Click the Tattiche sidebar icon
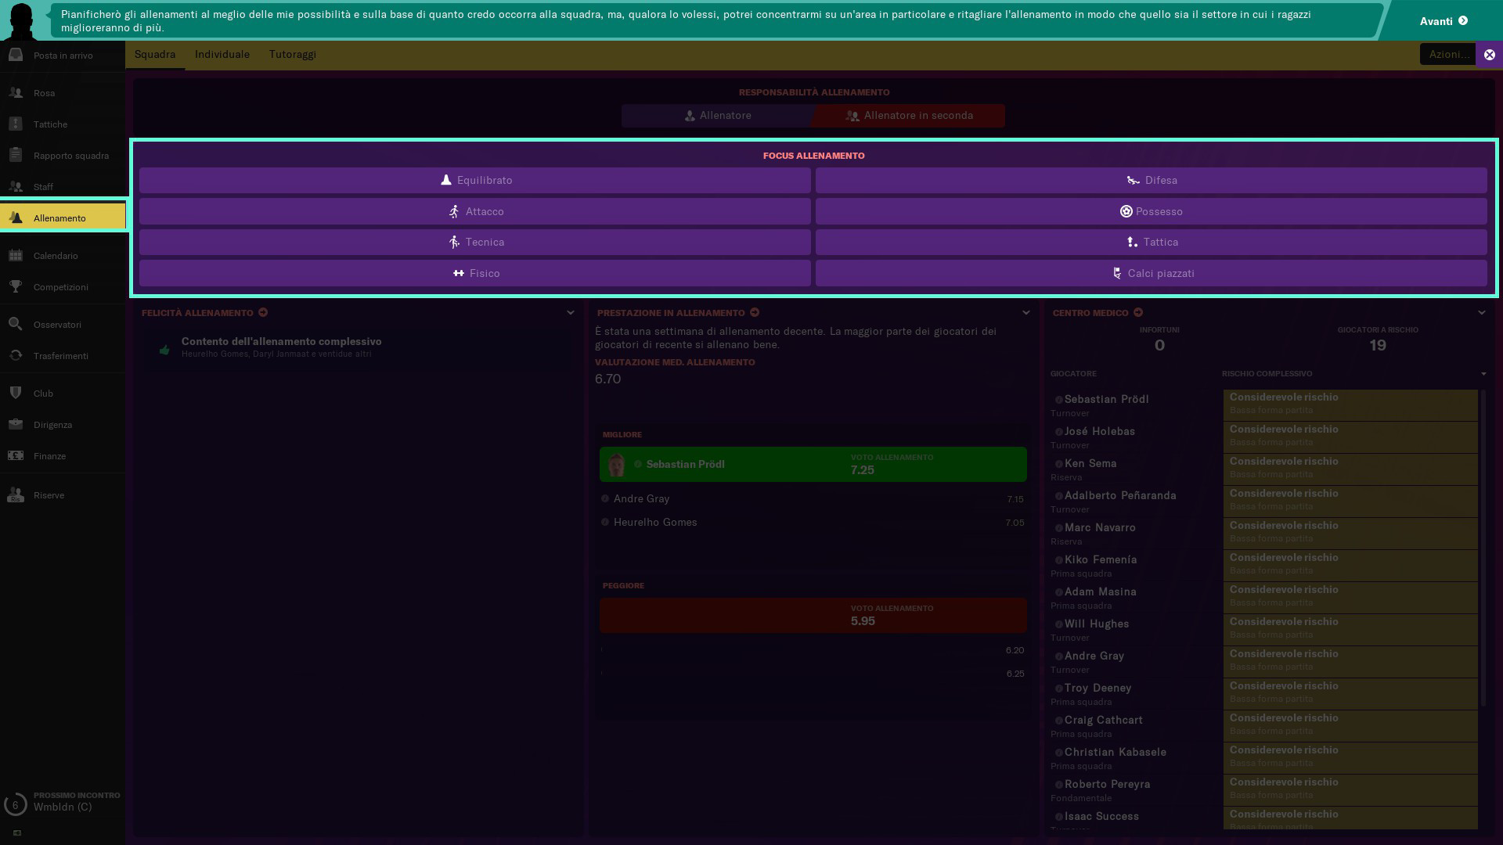Image resolution: width=1503 pixels, height=845 pixels. pyautogui.click(x=16, y=124)
